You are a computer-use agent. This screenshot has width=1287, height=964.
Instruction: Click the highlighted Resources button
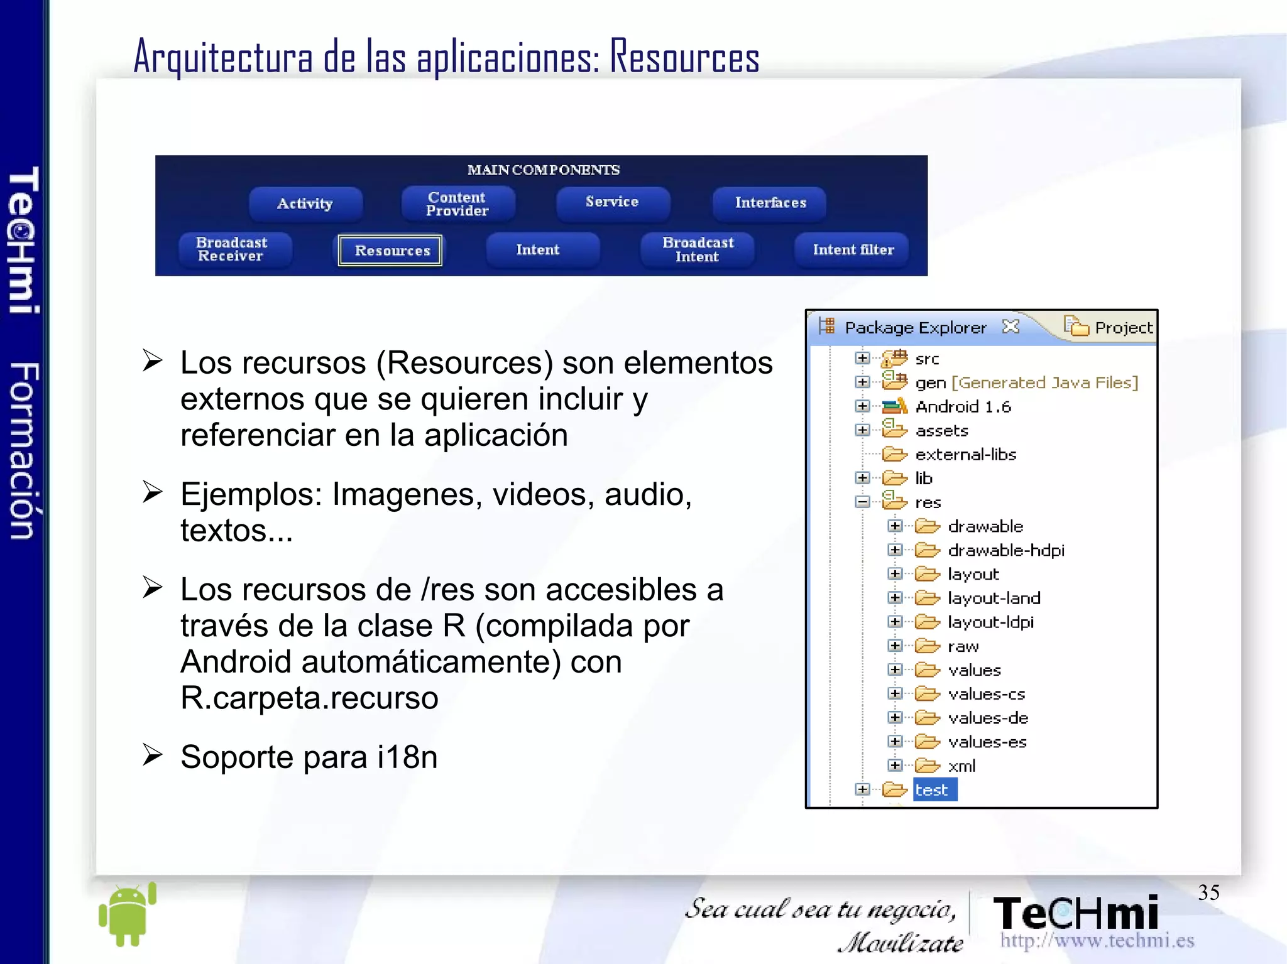[x=390, y=251]
